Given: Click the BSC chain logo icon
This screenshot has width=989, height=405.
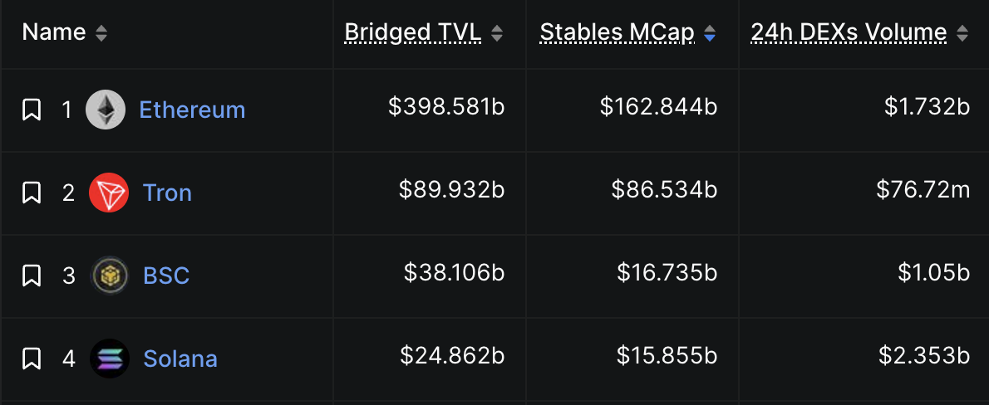Looking at the screenshot, I should [109, 276].
